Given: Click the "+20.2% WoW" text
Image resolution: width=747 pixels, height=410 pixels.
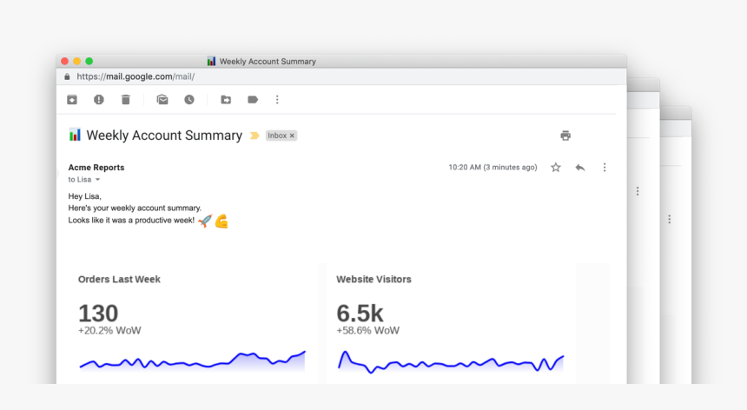Looking at the screenshot, I should (109, 330).
